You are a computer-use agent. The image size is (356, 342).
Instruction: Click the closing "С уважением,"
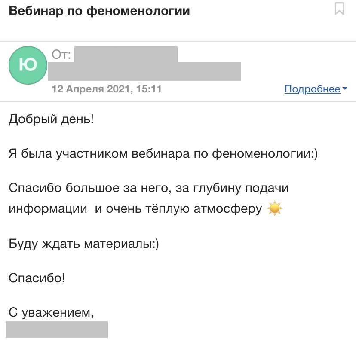(x=51, y=312)
